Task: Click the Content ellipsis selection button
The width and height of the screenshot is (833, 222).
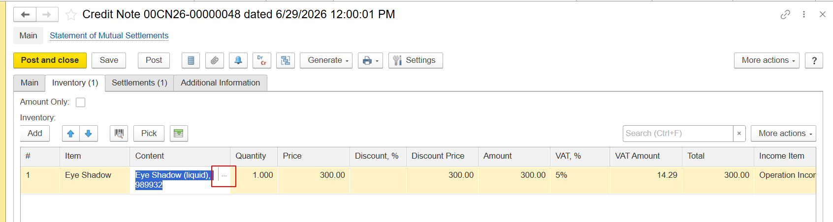Action: coord(224,176)
